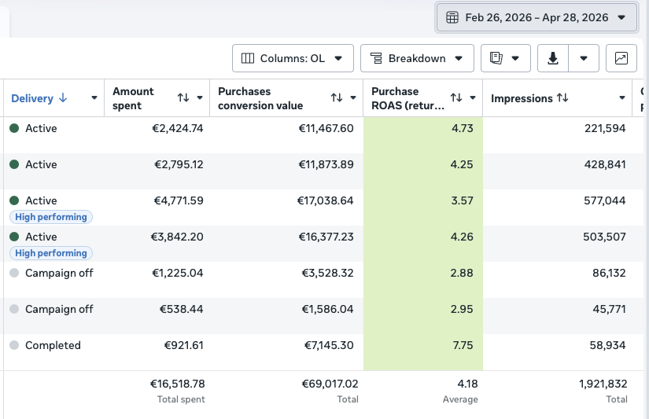Select total impressions 1,921,832
649x419 pixels.
coord(603,384)
